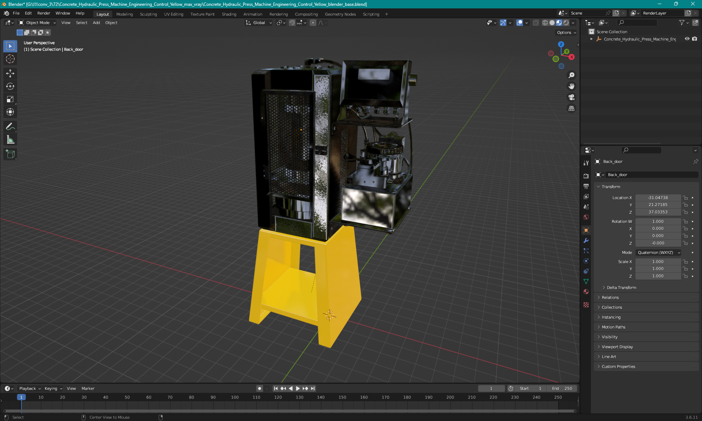Open the World properties tab
This screenshot has width=702, height=421.
coord(586,217)
